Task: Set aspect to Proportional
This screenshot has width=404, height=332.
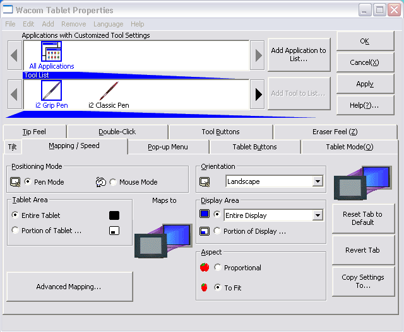Action: click(x=217, y=267)
